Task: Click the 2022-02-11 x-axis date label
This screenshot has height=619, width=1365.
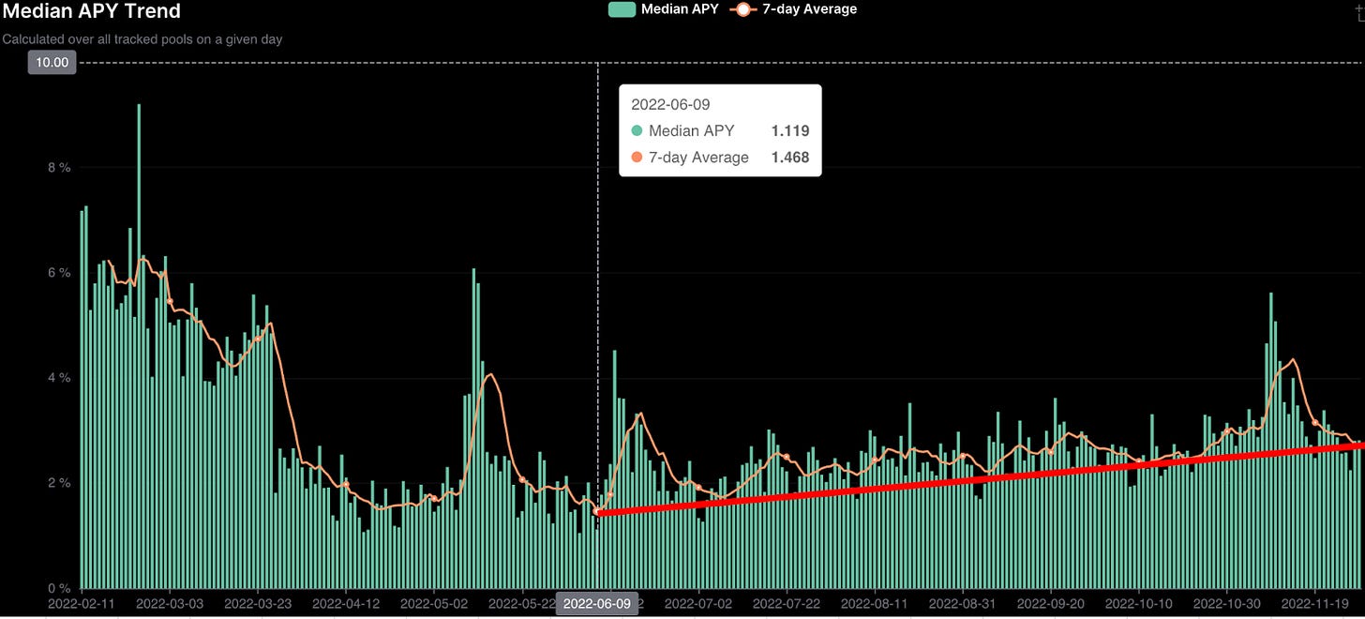Action: tap(82, 604)
